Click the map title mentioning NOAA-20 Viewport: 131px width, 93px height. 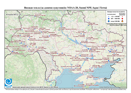(65, 8)
